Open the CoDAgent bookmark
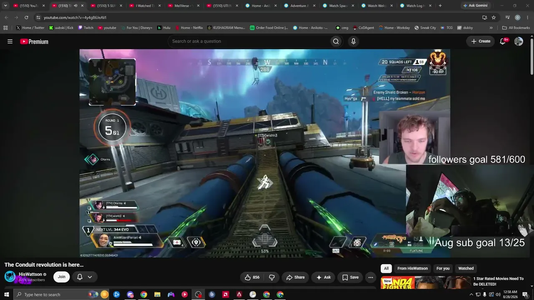This screenshot has width=534, height=300. coord(363,28)
